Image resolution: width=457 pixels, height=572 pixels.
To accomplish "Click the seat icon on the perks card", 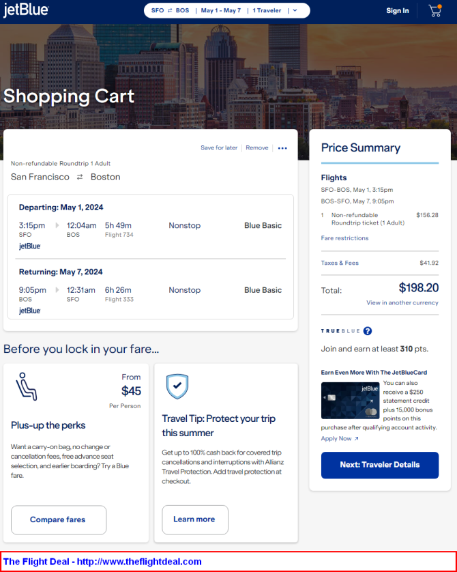I will point(26,387).
